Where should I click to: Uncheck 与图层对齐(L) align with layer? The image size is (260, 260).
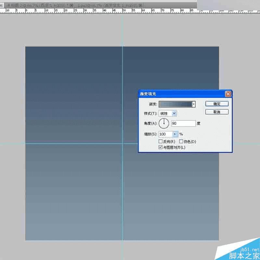(160, 147)
